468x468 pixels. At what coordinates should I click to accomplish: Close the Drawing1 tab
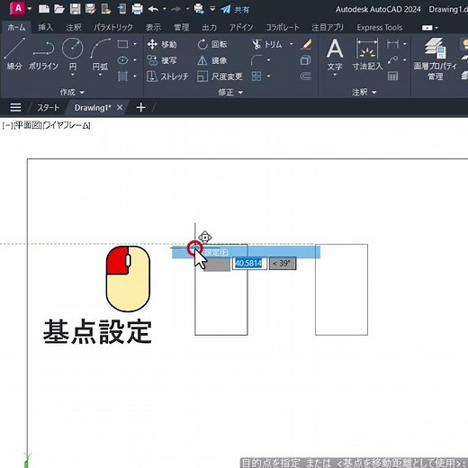[x=120, y=107]
